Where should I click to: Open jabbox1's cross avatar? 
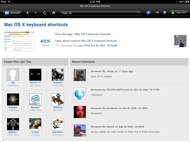[13, 124]
